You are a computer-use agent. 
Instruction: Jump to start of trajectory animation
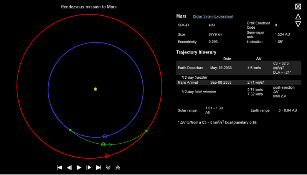[x=59, y=168]
